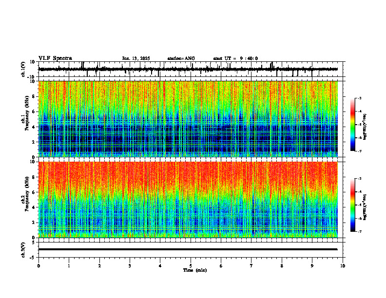The image size is (386, 298).
Task: Click inside the ch.2 spectrogram panel
Action: pos(188,200)
